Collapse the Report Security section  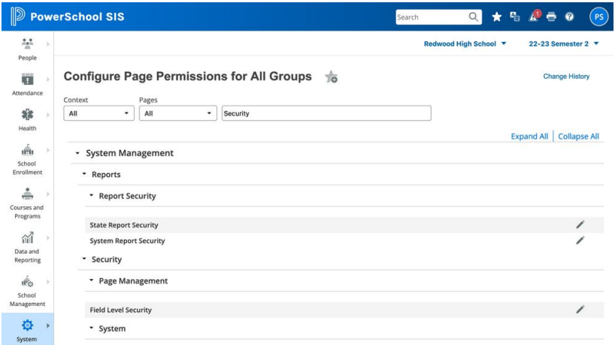click(x=92, y=196)
